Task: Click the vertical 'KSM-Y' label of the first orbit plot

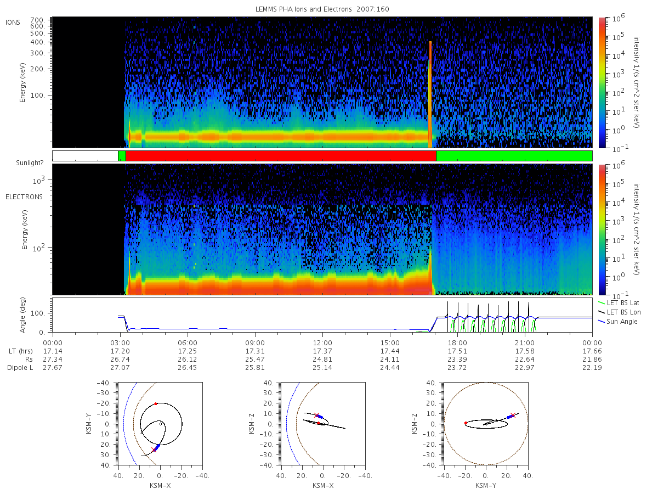Action: point(89,424)
